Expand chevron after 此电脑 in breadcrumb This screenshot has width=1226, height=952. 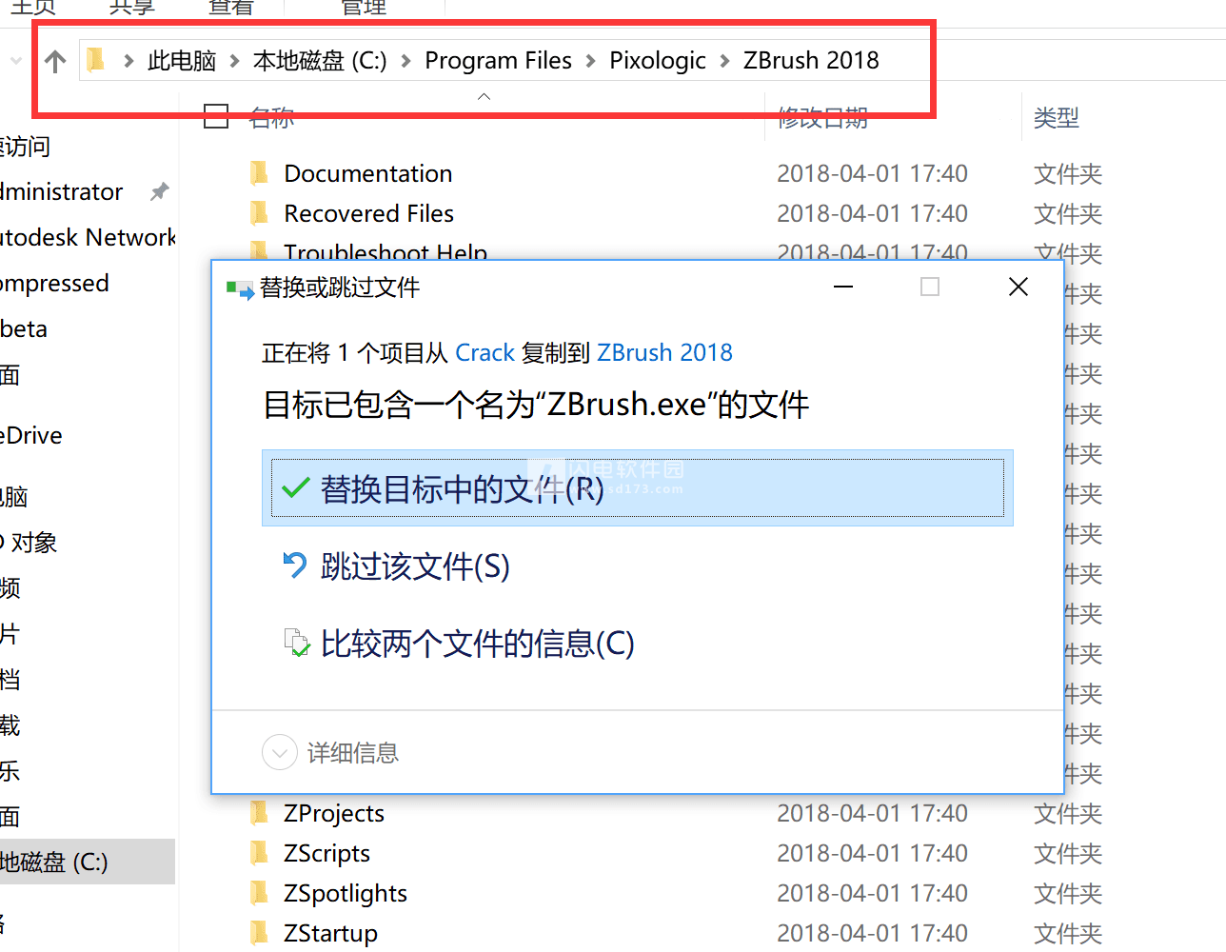coord(234,61)
